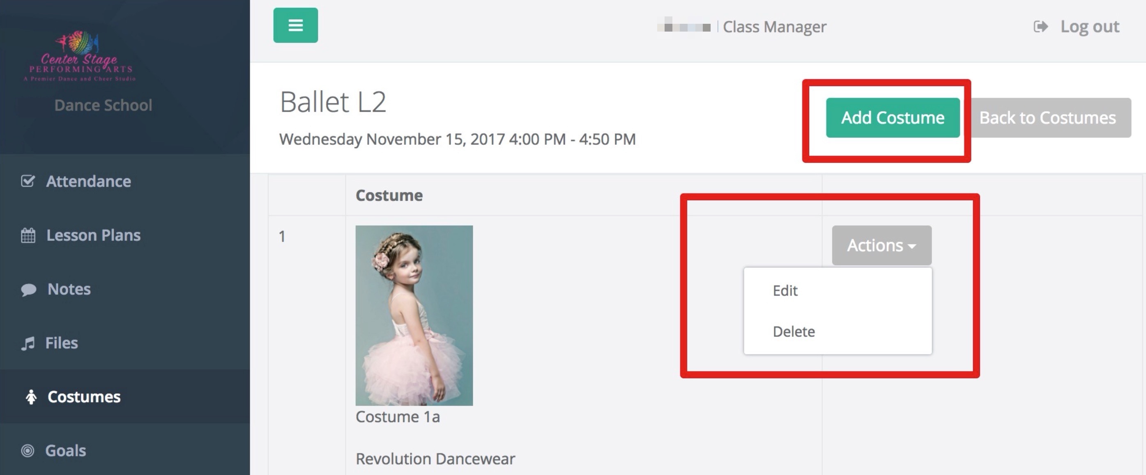Image resolution: width=1146 pixels, height=475 pixels.
Task: Click the Center Stage Performing Arts logo
Action: [x=80, y=55]
